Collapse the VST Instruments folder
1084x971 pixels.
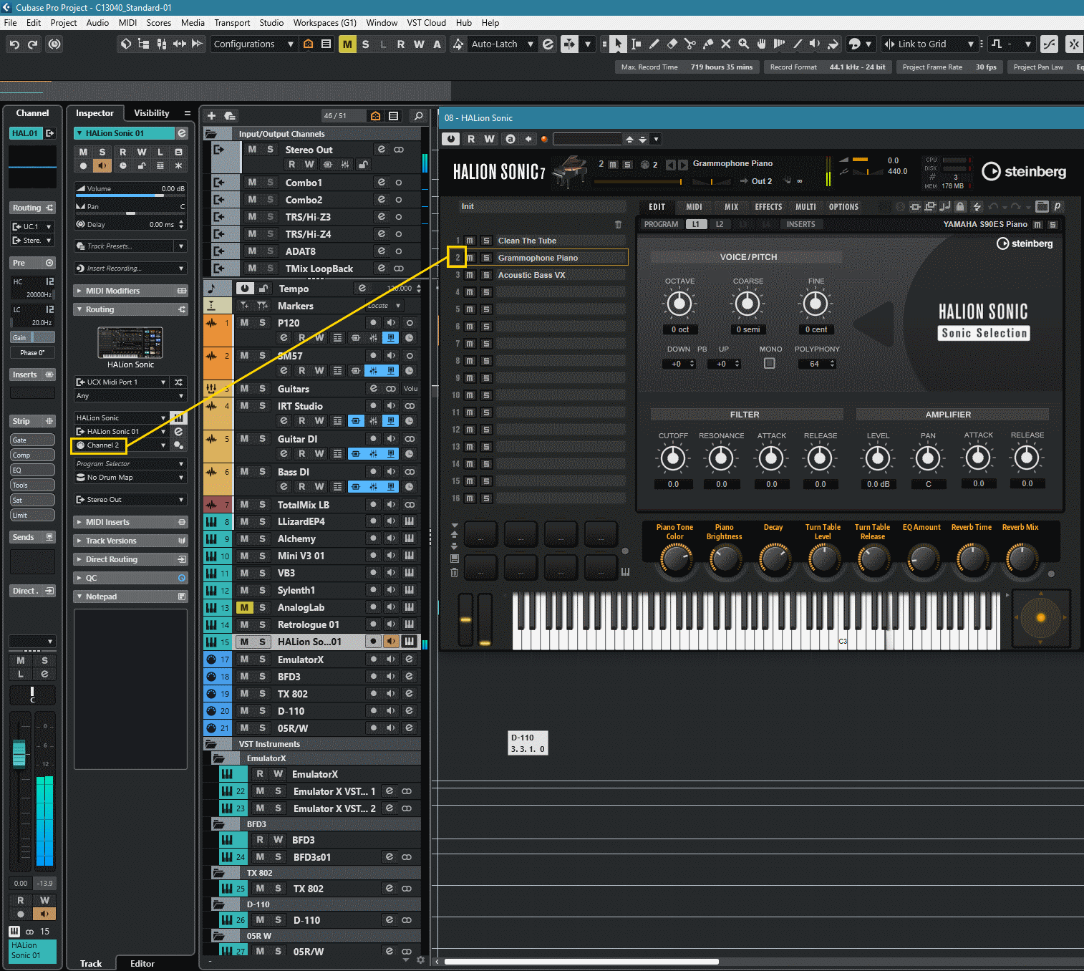coord(210,745)
